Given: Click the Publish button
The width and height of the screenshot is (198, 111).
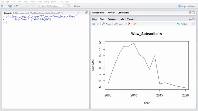Looking at the screenshot, I should coord(182,24).
